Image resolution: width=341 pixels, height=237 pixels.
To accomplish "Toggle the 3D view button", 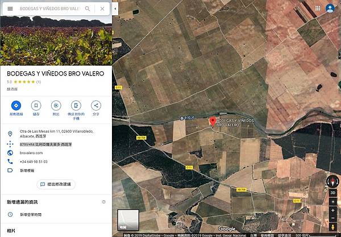I will click(332, 193).
